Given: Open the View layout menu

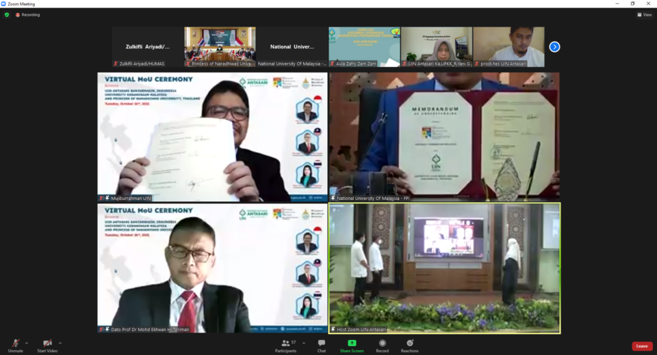Looking at the screenshot, I should (x=645, y=14).
